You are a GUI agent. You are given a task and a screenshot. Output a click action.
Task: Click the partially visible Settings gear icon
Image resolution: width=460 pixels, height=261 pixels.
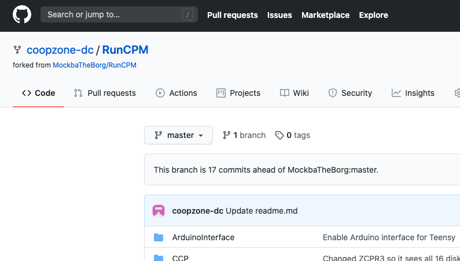point(457,93)
